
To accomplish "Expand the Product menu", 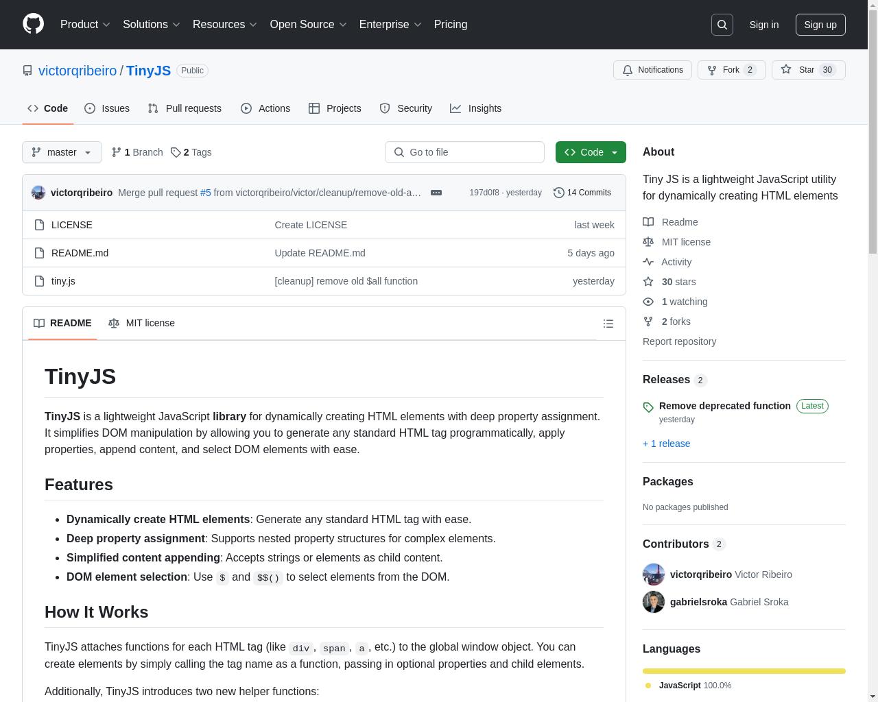I will pyautogui.click(x=85, y=24).
